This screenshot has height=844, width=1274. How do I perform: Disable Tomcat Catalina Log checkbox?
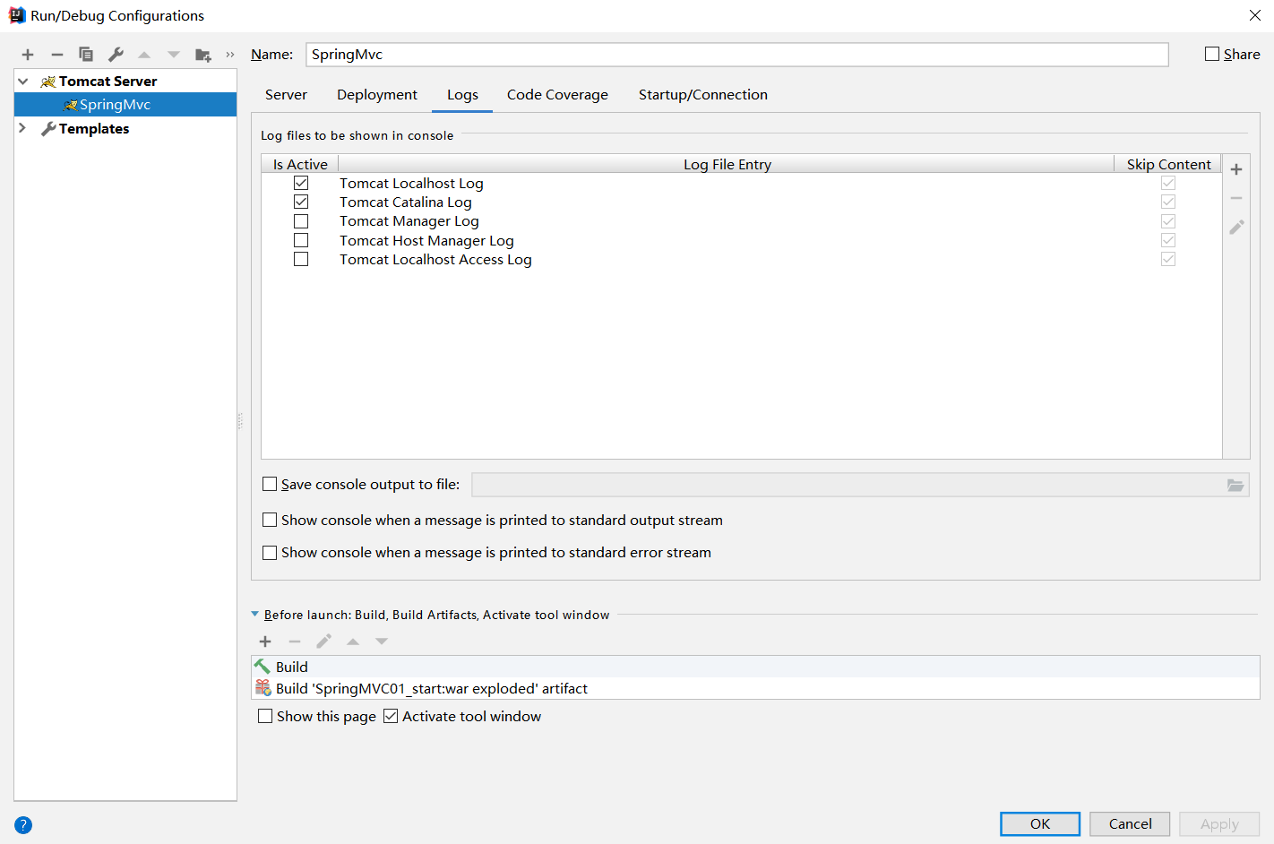301,202
